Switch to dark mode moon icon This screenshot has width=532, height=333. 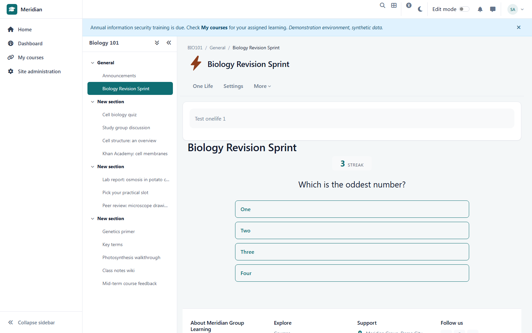[x=420, y=9]
